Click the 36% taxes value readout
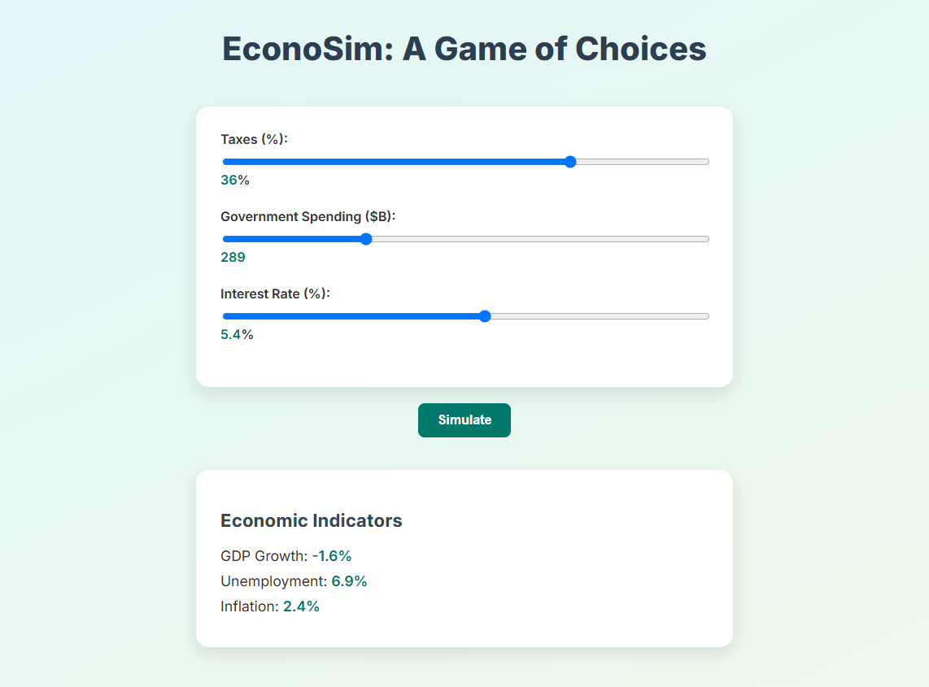The height and width of the screenshot is (687, 929). pyautogui.click(x=235, y=180)
